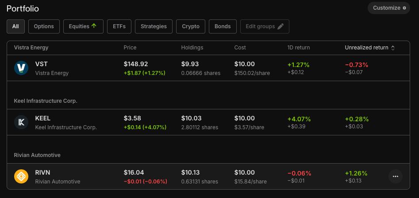Sort by the 1D return column header
419x198 pixels.
coord(299,48)
